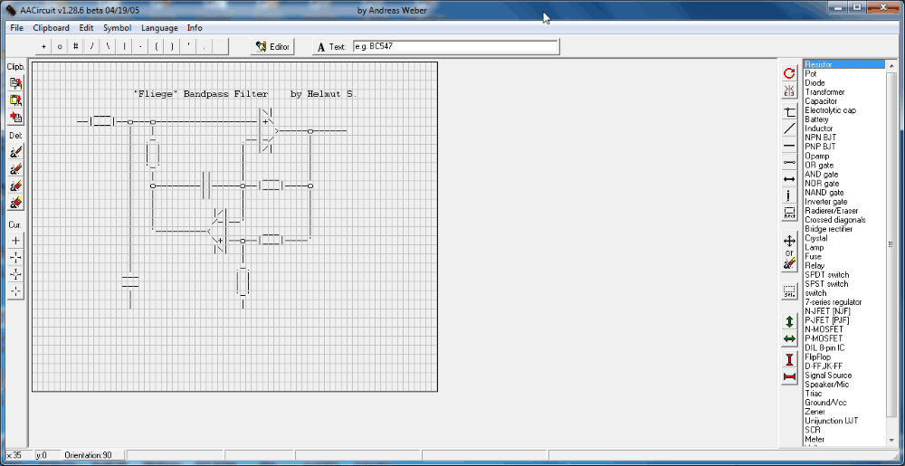Select the straight horizontal line tool

(789, 146)
